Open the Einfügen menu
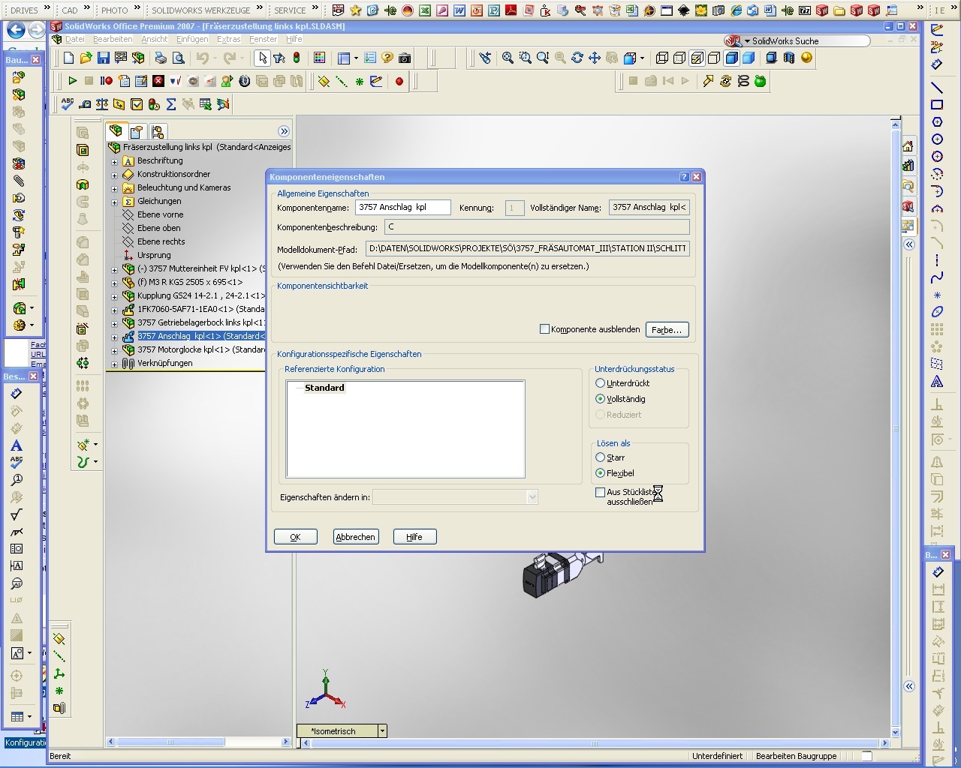 pyautogui.click(x=192, y=39)
